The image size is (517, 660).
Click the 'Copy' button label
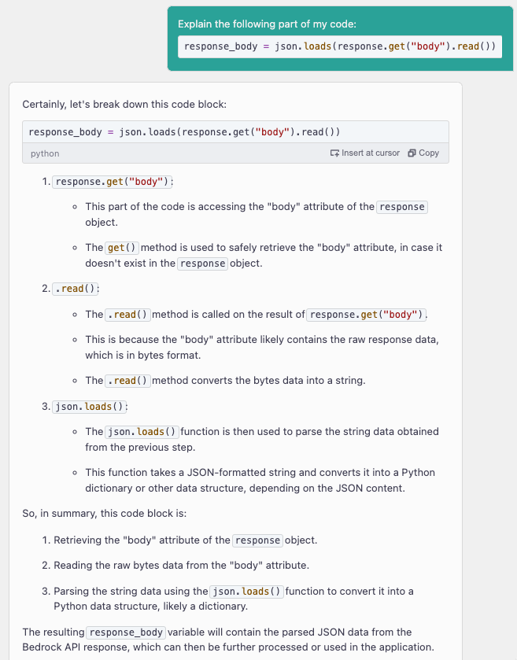(x=429, y=153)
